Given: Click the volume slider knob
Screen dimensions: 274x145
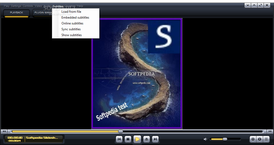Looking at the screenshot, I should click(x=225, y=139).
